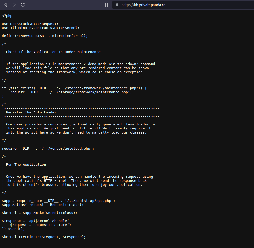This screenshot has width=254, height=248.
Task: Click the padlock icon for site security info
Action: pos(117,5)
